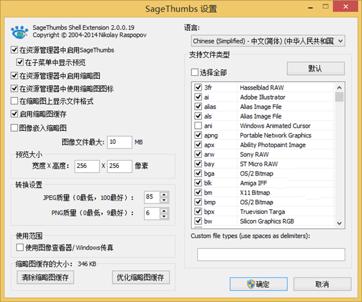This screenshot has height=302, width=362.
Task: Click the max image file size field
Action: click(x=120, y=142)
